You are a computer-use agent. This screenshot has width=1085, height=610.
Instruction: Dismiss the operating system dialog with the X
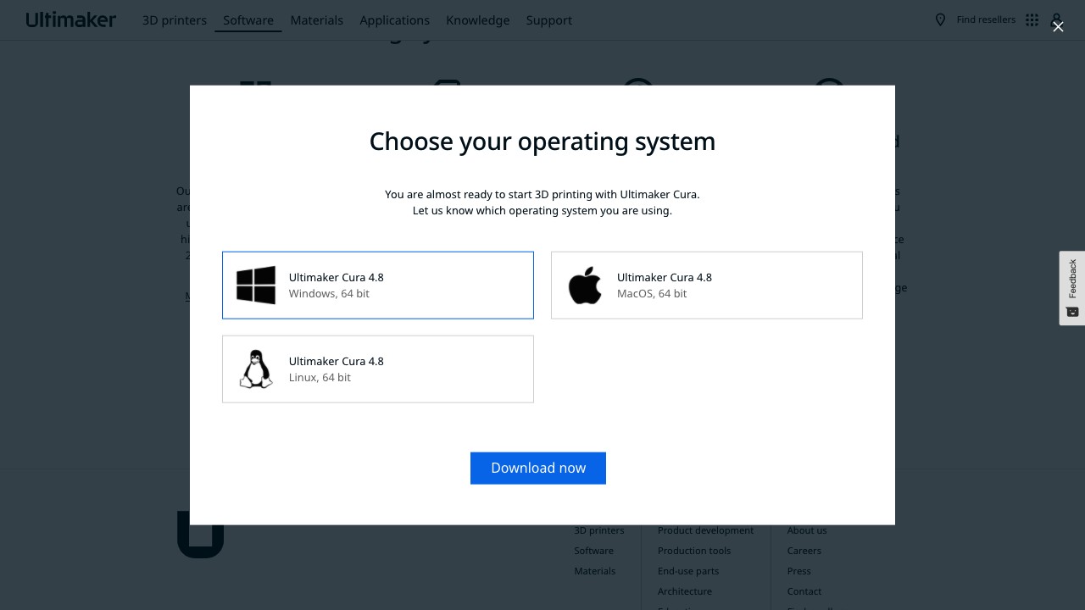pyautogui.click(x=1058, y=27)
